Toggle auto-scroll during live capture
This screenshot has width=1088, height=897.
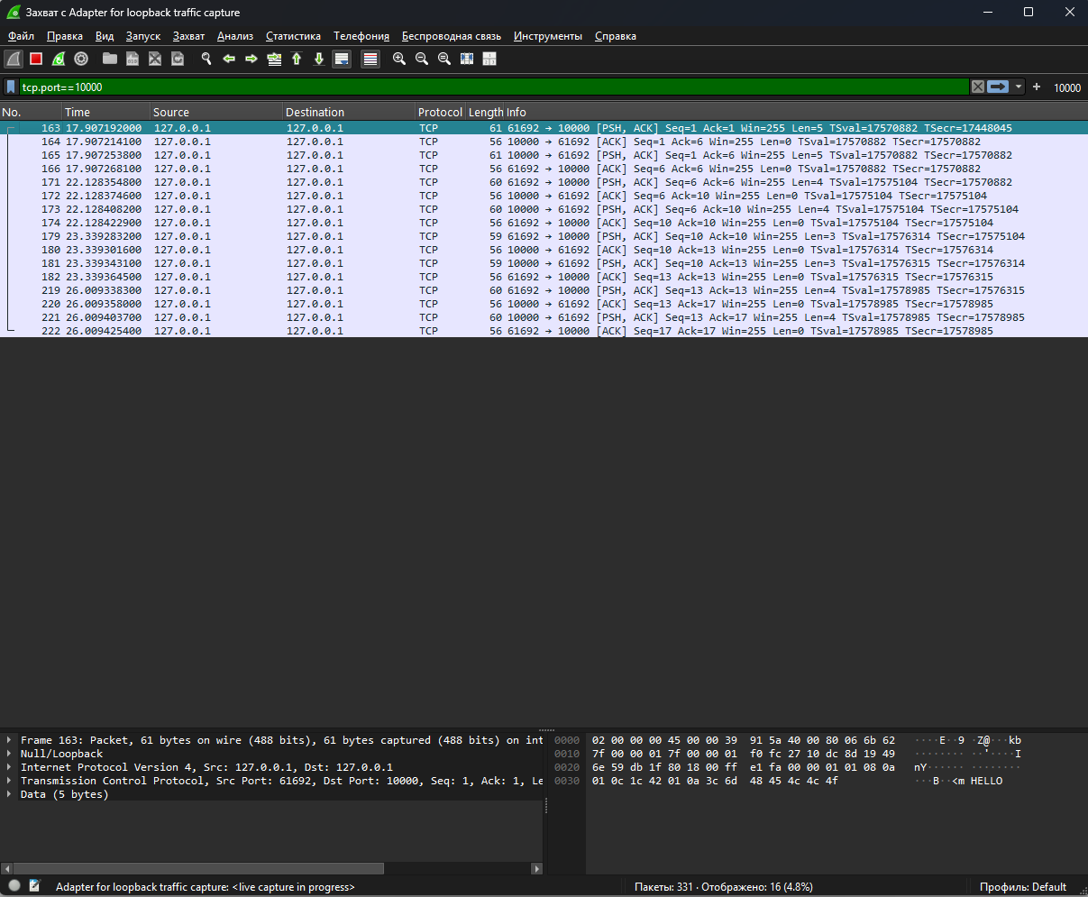(342, 59)
